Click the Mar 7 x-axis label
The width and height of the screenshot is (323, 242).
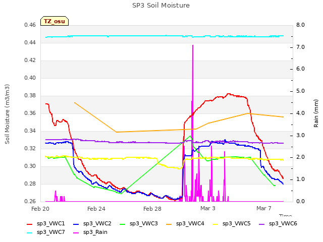264,208
